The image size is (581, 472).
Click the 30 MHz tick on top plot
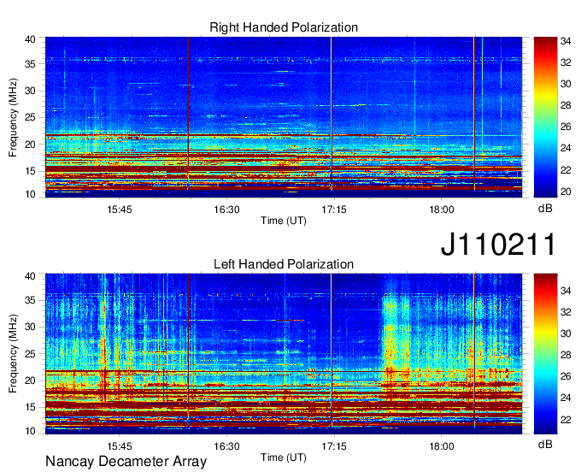(31, 91)
